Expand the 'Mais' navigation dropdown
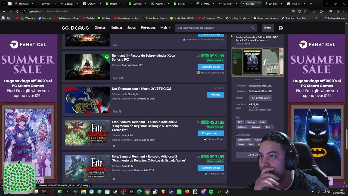 pos(165,28)
